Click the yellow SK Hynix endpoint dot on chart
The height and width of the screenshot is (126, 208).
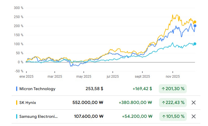tap(195, 22)
